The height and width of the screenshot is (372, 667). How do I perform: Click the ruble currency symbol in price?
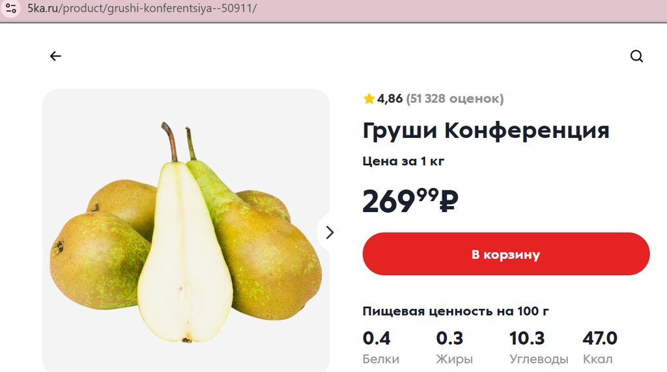click(448, 200)
